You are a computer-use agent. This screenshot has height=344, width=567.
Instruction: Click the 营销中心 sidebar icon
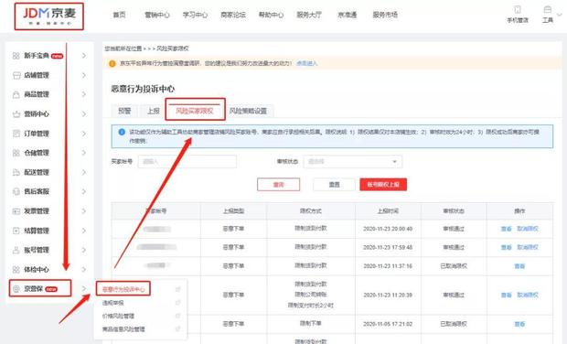tap(16, 114)
